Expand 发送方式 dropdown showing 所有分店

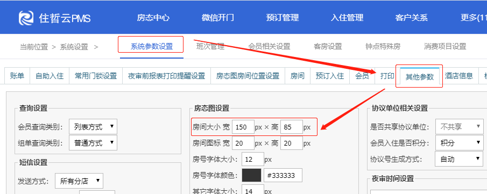(x=79, y=181)
